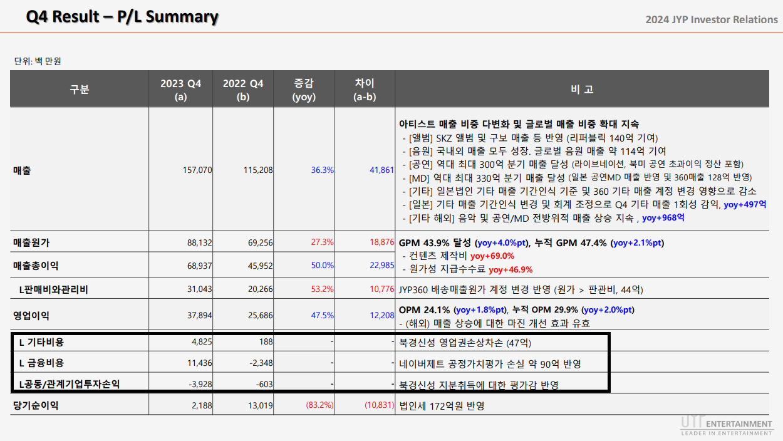This screenshot has width=783, height=441.
Task: Select the red (83.2%) figure
Action: 320,405
